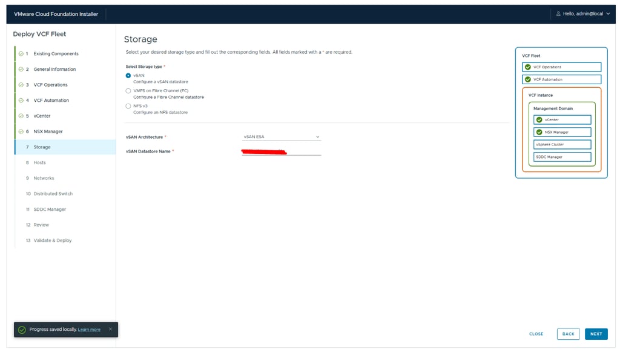Select the current step 7 Storage
The image size is (620, 352).
(65, 147)
